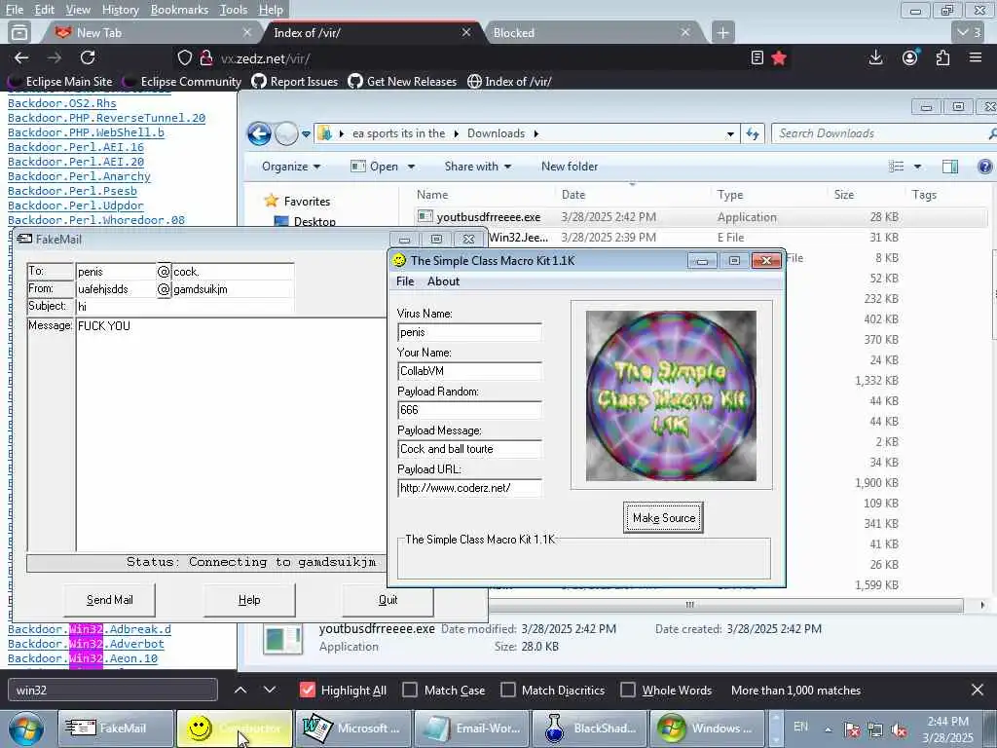This screenshot has height=748, width=997.
Task: Open the Windows Start orb
Action: (26, 729)
